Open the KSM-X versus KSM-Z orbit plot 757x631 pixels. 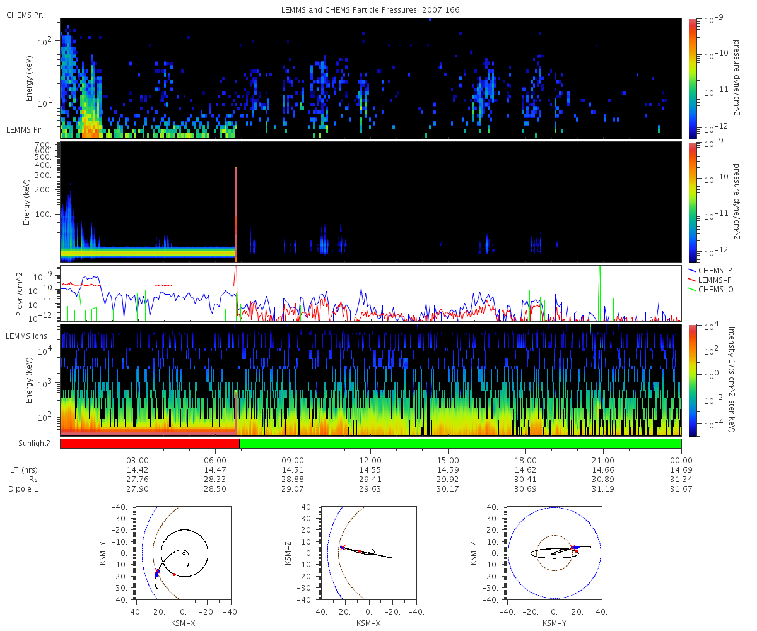pos(369,553)
